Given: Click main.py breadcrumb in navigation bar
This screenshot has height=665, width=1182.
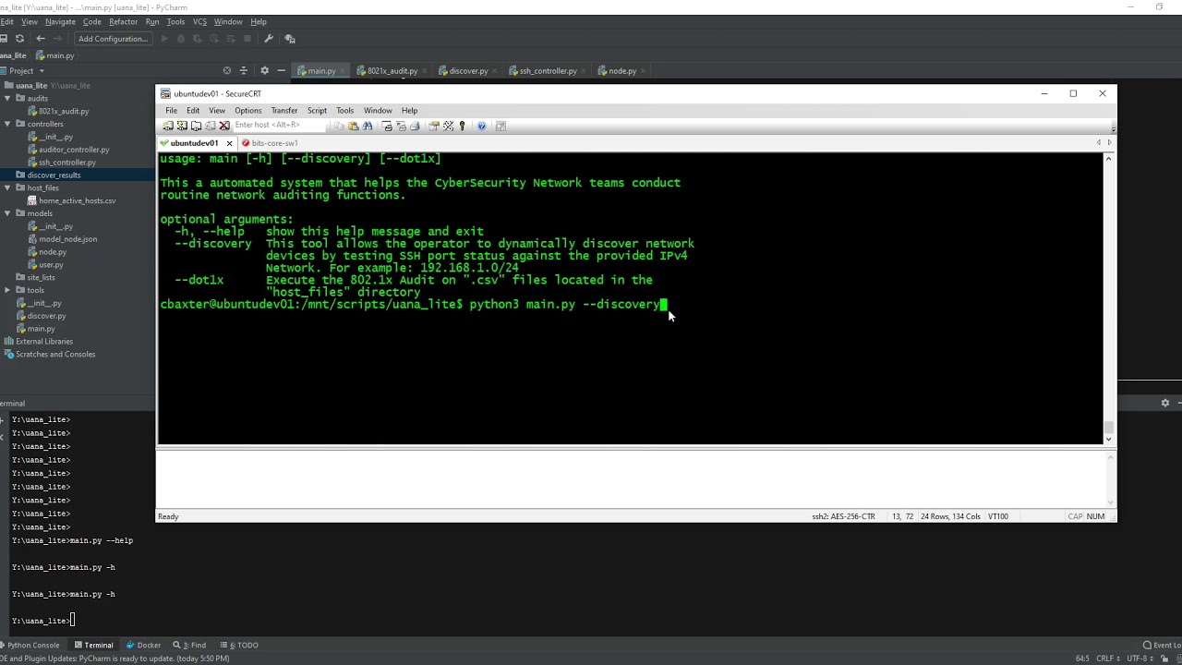Looking at the screenshot, I should pyautogui.click(x=55, y=55).
